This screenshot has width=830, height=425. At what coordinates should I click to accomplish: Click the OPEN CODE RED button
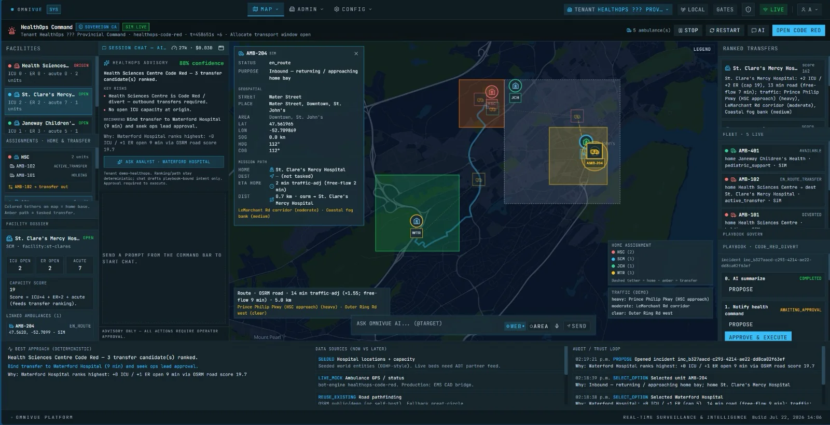point(798,31)
